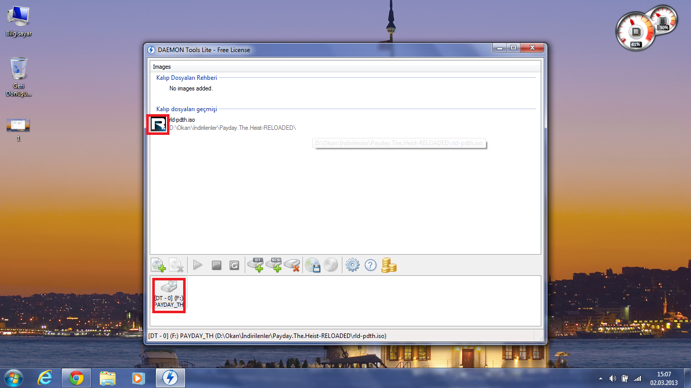The width and height of the screenshot is (691, 388).
Task: Click the memory gauge showing 30%
Action: (x=663, y=20)
